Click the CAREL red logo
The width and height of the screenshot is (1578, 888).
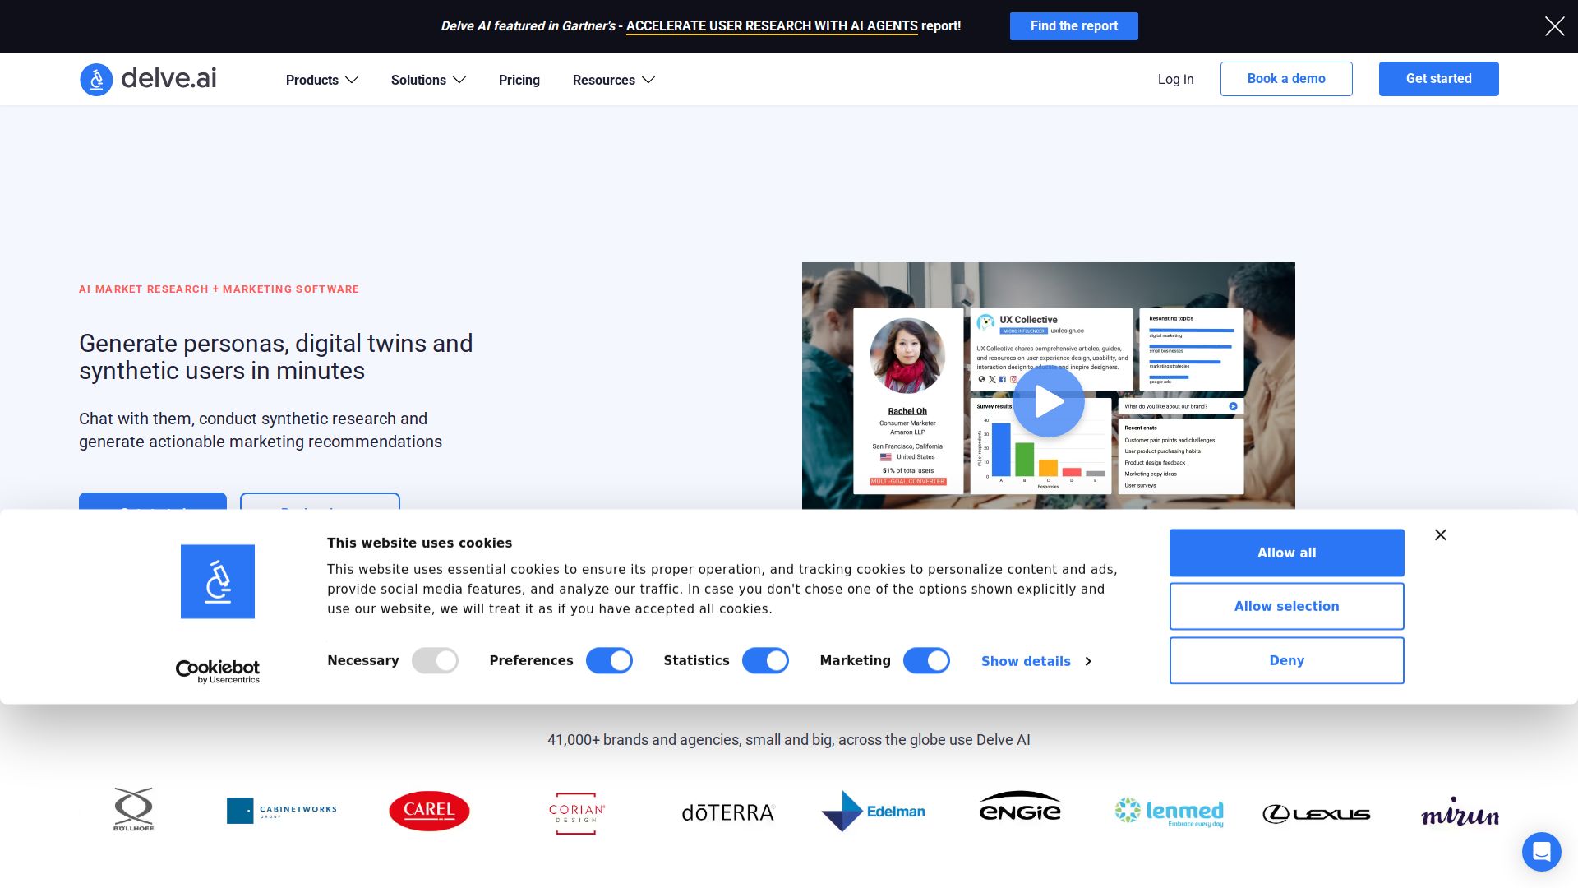[429, 811]
